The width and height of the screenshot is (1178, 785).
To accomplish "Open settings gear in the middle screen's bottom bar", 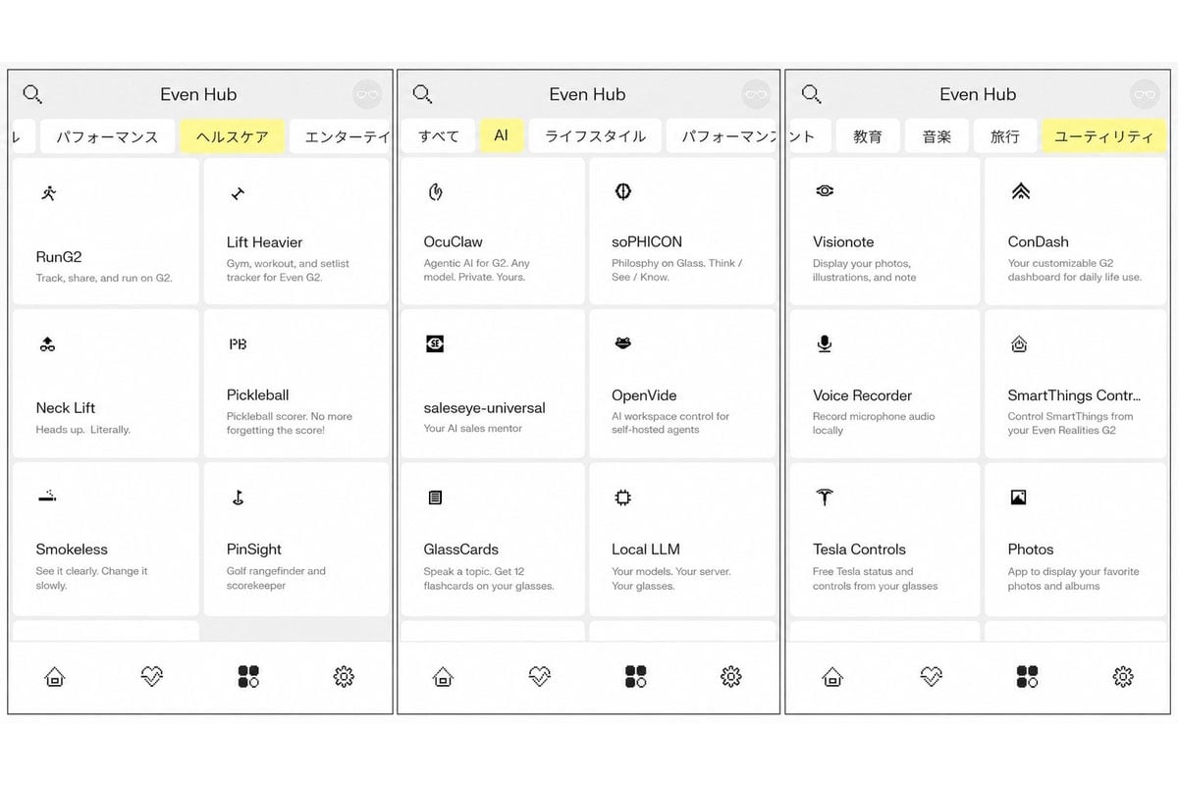I will click(x=730, y=676).
